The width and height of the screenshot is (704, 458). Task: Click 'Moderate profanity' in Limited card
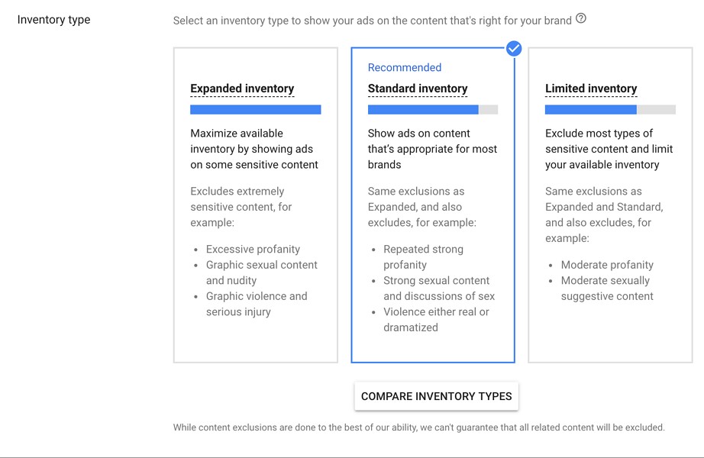coord(607,265)
